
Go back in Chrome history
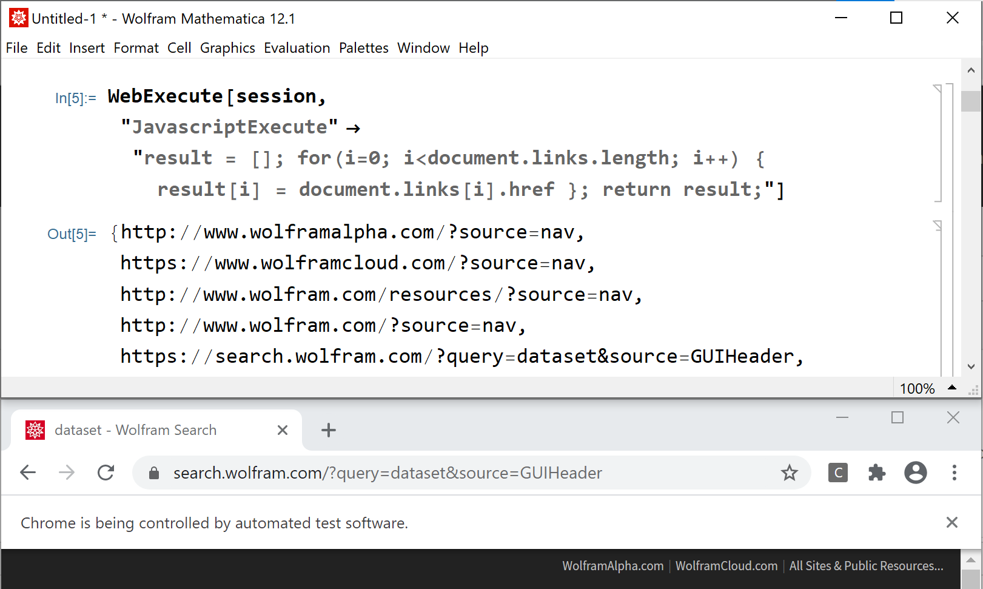click(x=29, y=473)
